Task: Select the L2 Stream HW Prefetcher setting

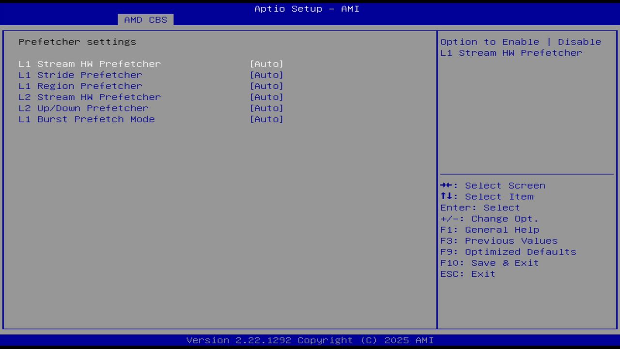Action: 90,97
